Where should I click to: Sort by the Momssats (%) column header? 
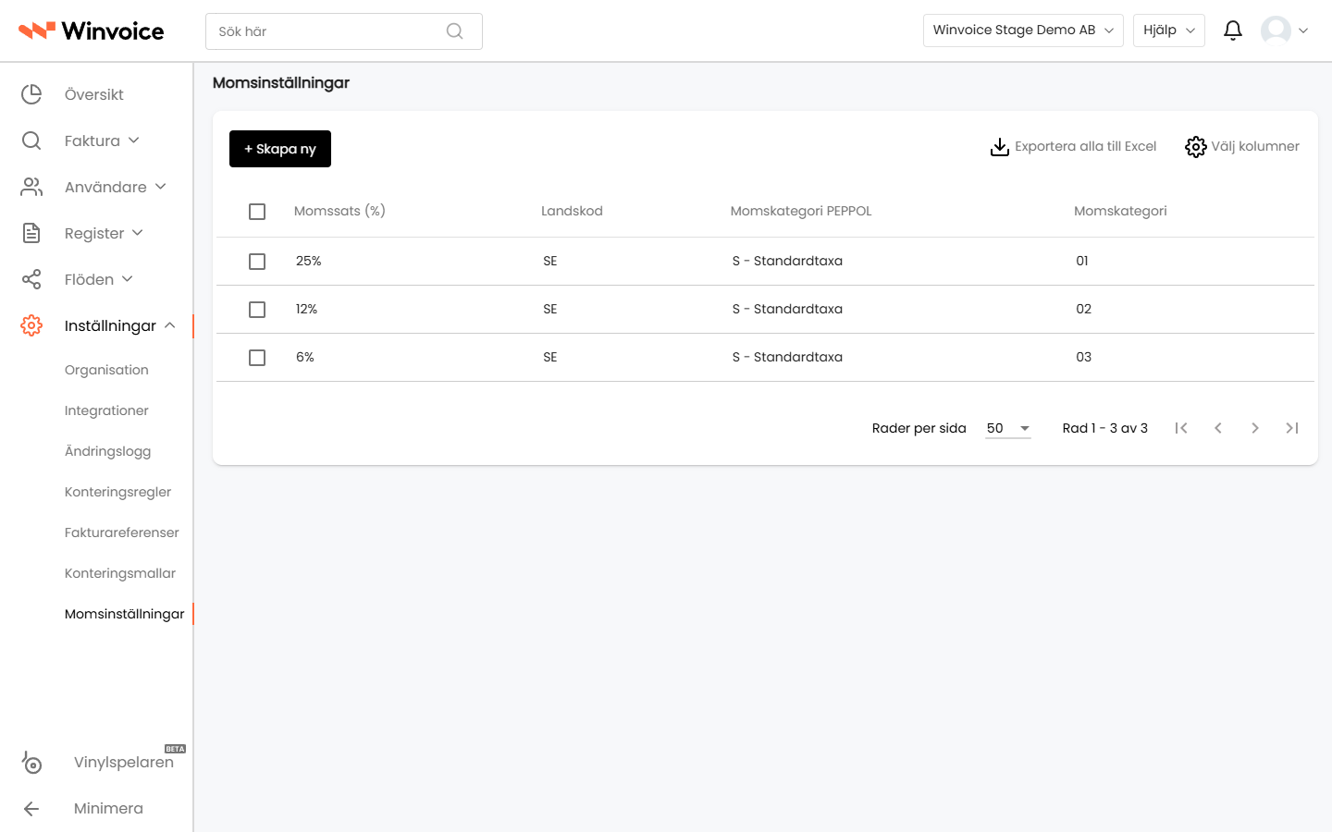339,211
